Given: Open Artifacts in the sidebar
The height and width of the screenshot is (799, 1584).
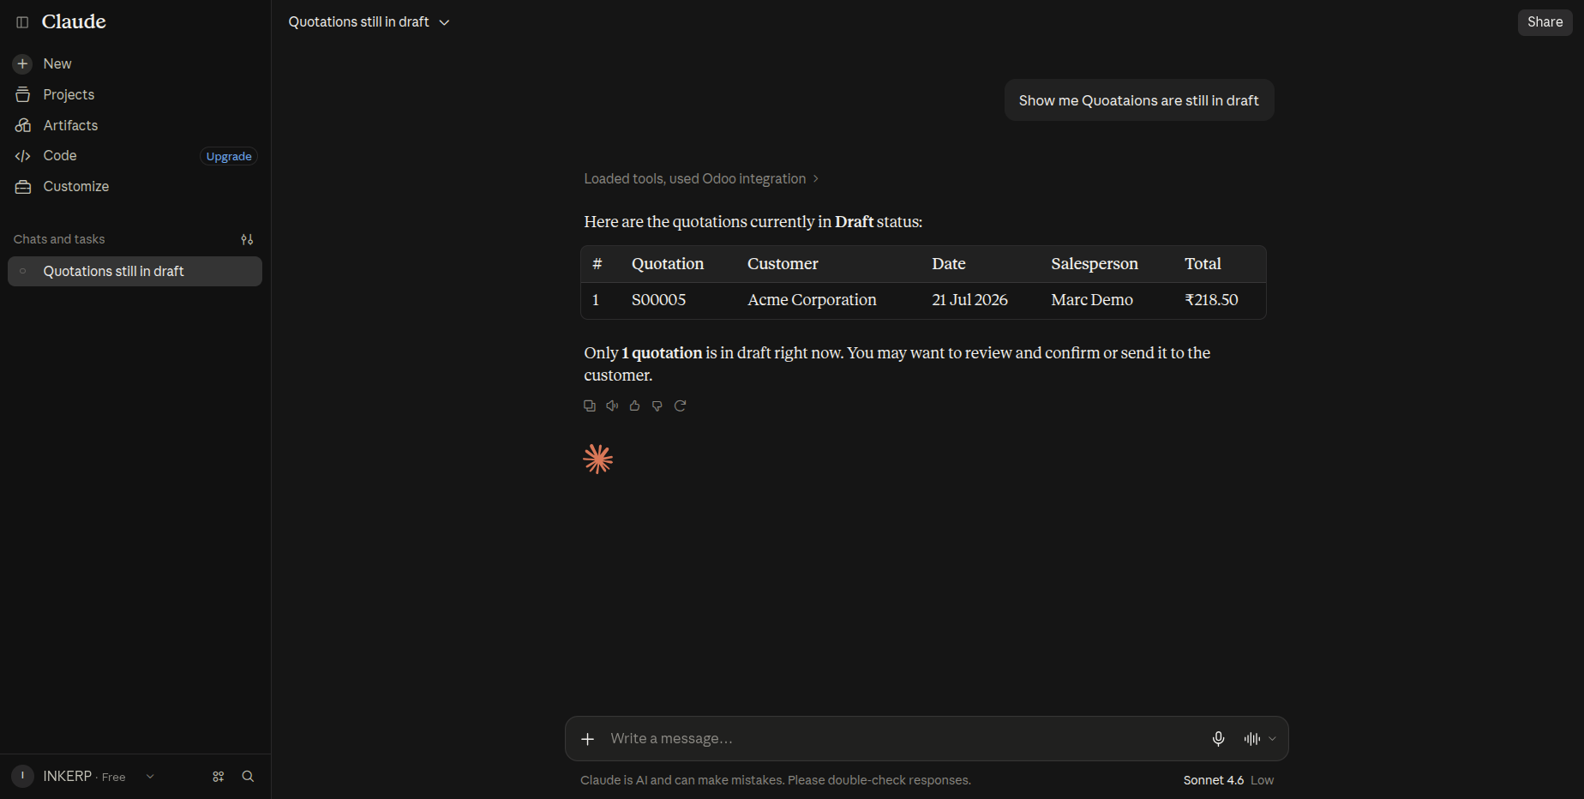Looking at the screenshot, I should (70, 125).
